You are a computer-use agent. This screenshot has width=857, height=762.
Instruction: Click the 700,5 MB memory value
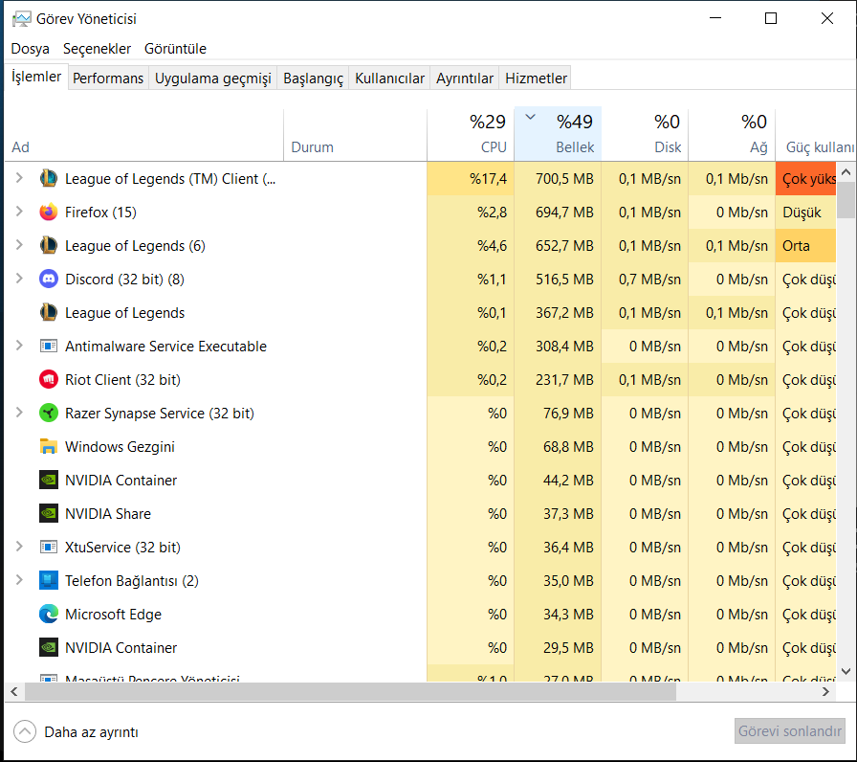click(x=564, y=179)
